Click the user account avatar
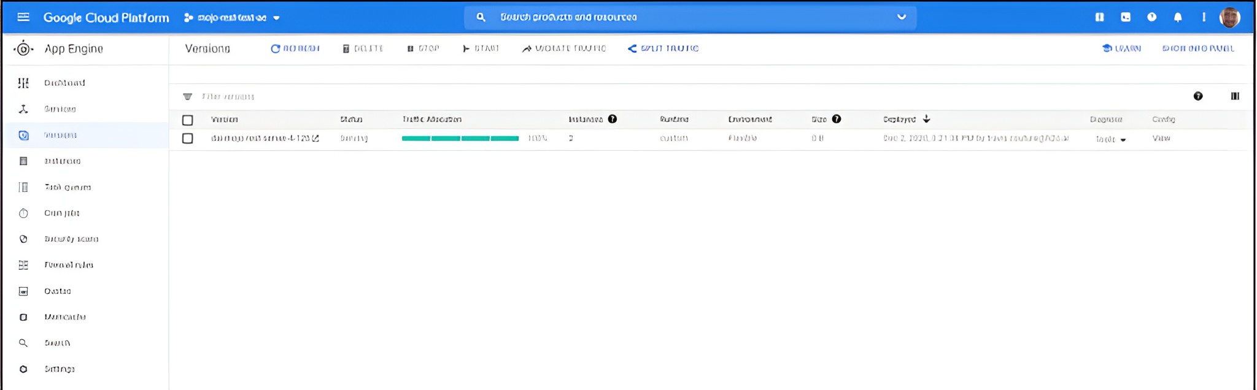1257x390 pixels. tap(1229, 17)
